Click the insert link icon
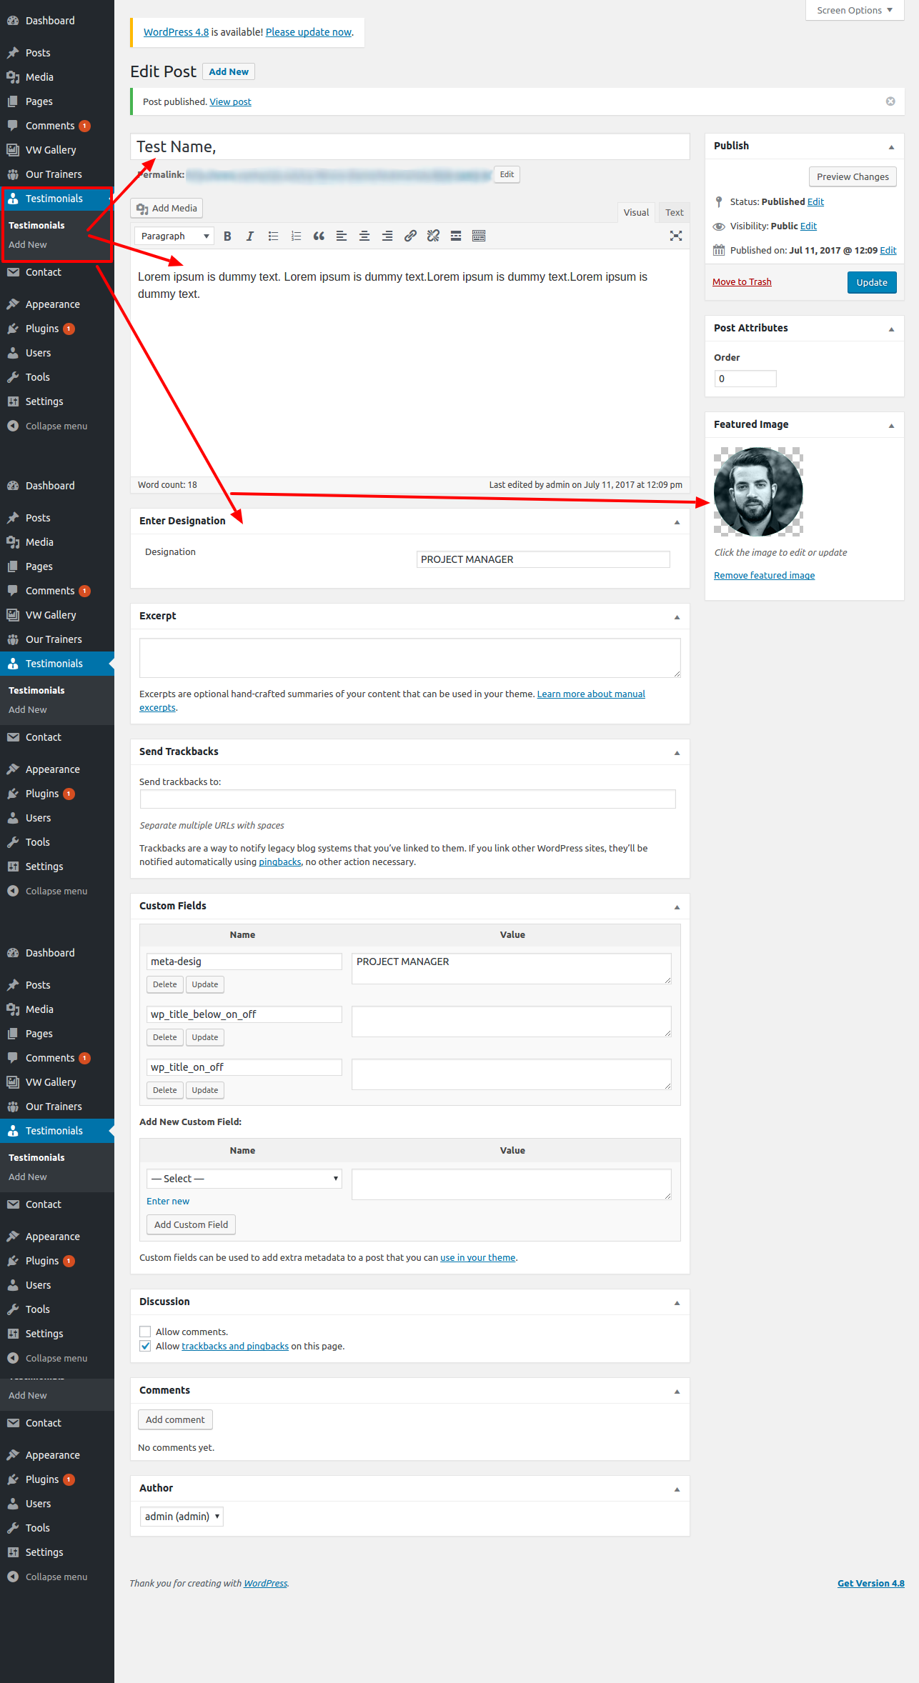 pos(410,236)
